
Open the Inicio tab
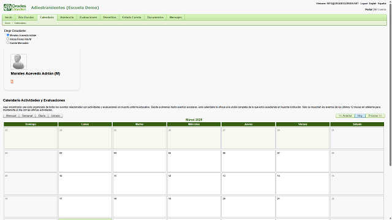(9, 17)
